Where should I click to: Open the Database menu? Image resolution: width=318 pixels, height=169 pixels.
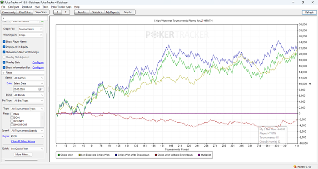pos(27,7)
